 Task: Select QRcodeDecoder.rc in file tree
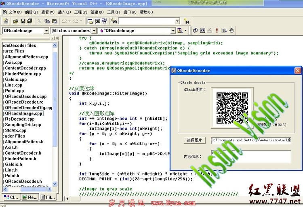pos(24,102)
